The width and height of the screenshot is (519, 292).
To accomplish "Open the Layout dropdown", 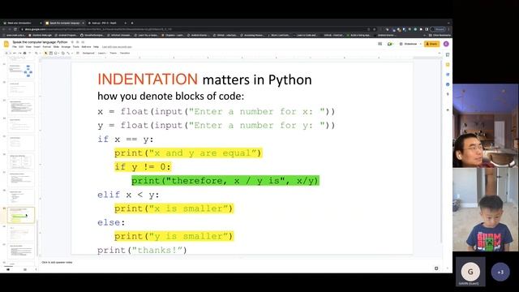I will point(102,53).
